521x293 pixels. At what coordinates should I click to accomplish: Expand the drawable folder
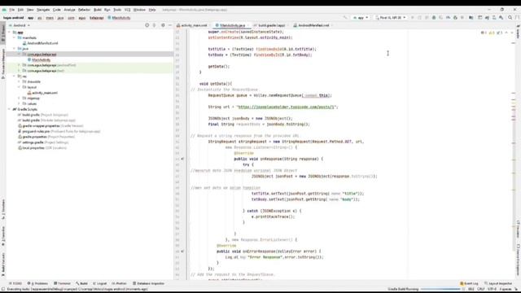point(20,81)
